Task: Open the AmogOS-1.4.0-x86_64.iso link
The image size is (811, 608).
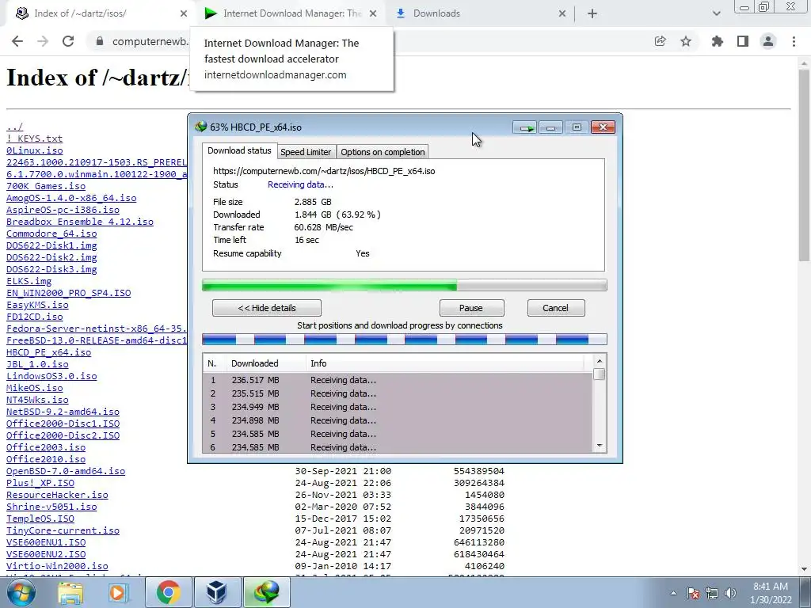Action: [71, 198]
